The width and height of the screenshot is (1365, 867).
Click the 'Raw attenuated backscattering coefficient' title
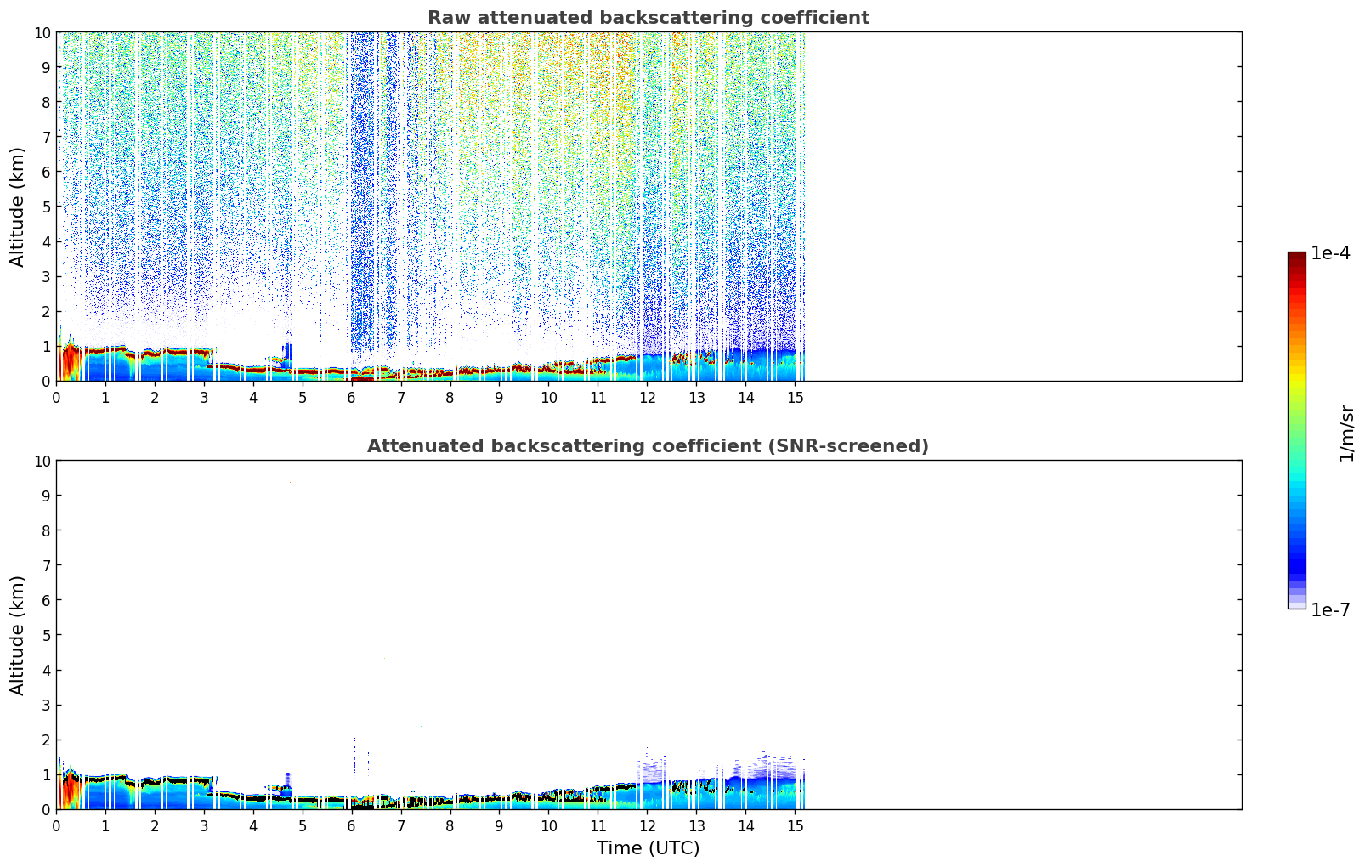coord(648,18)
